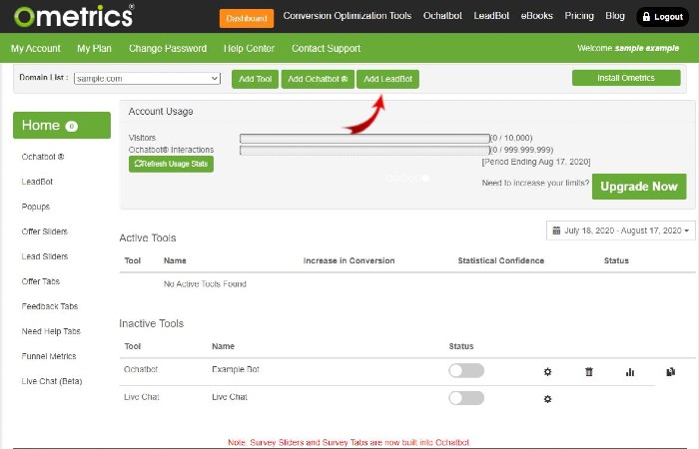Viewport: 699px width, 449px height.
Task: Click 'Live Chat' name cell
Action: (230, 397)
